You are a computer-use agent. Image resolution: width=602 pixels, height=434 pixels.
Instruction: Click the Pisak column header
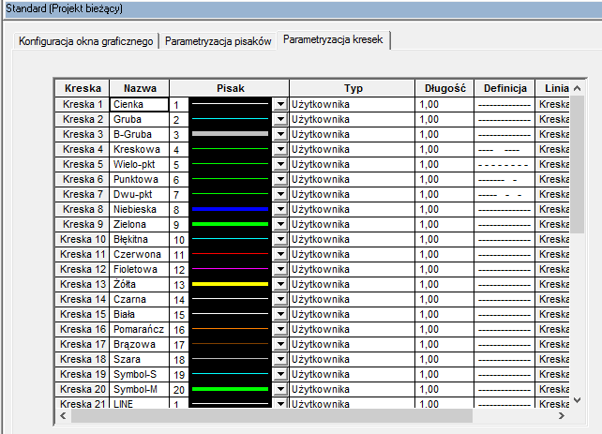(x=230, y=88)
